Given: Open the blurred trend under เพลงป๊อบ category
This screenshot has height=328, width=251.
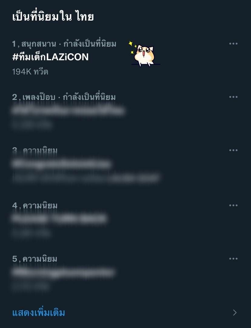Looking at the screenshot, I should point(68,110).
